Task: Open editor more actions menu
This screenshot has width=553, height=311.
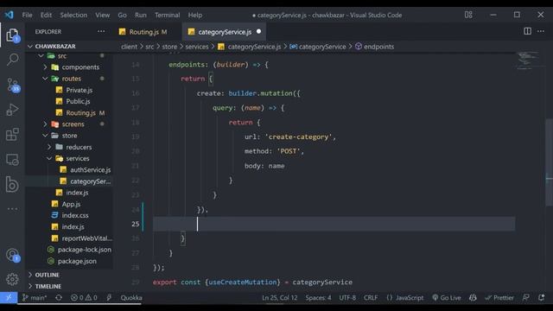Action: tap(541, 31)
